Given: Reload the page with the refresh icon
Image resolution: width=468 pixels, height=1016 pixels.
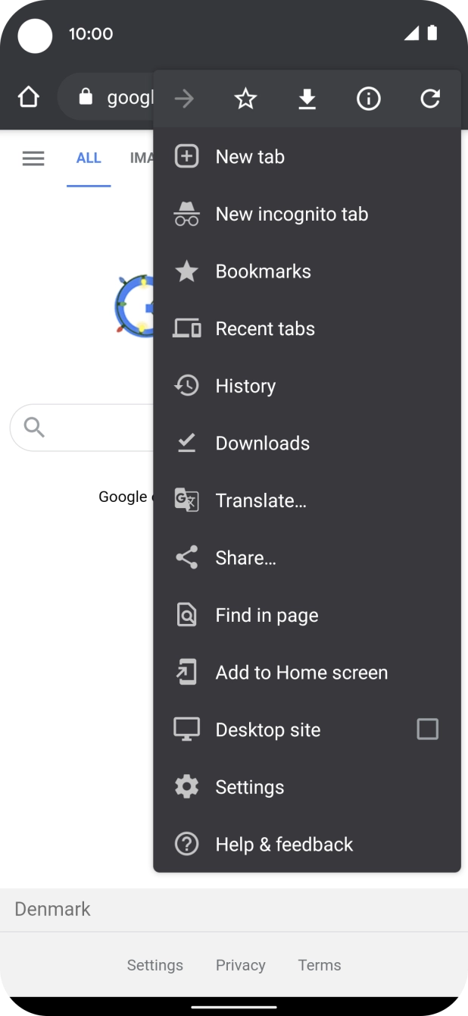Looking at the screenshot, I should 430,98.
